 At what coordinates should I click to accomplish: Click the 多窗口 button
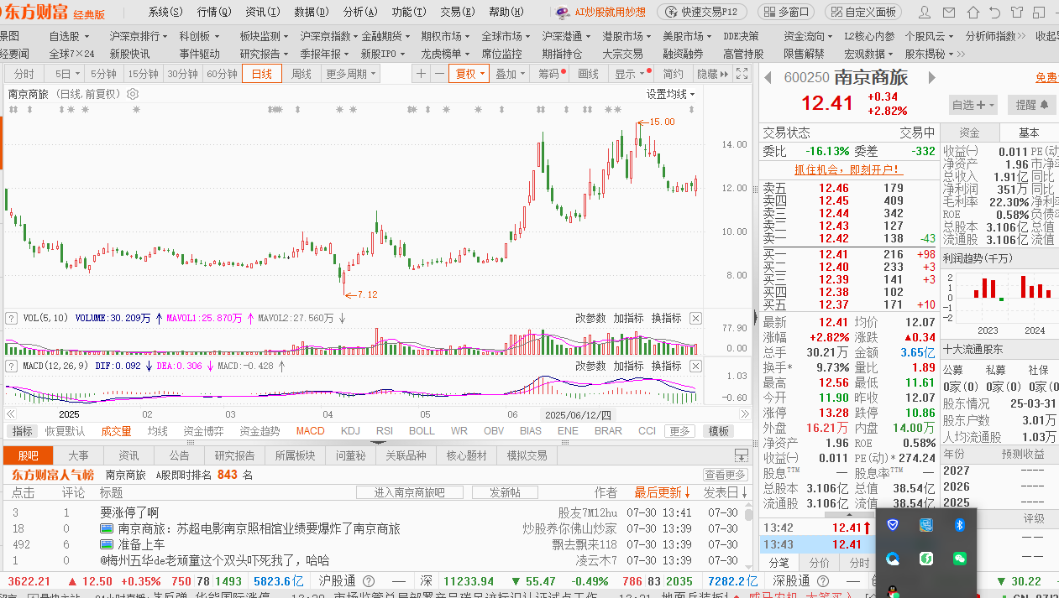click(786, 12)
